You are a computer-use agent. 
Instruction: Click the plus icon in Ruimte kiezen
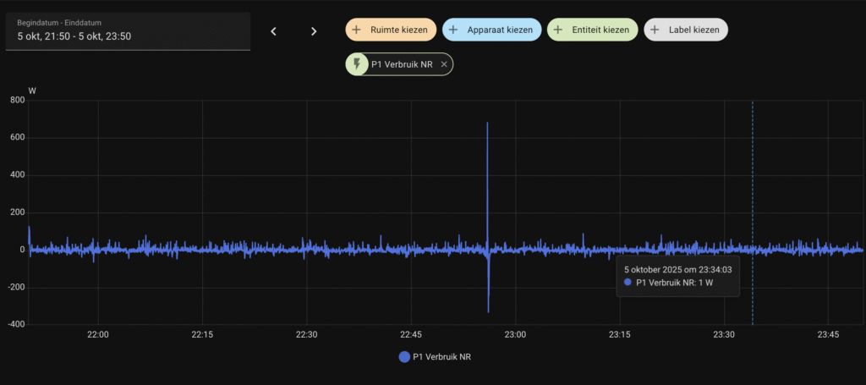358,30
